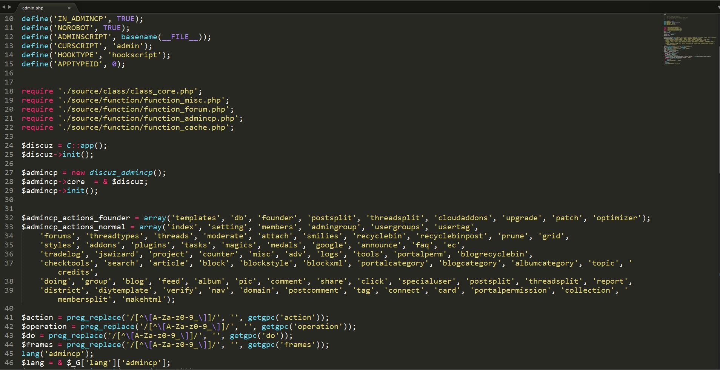
Task: Switch to the admin.php tab
Action: (33, 8)
